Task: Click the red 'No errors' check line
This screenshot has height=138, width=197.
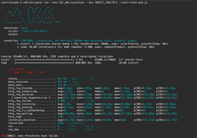Action: coord(16,69)
